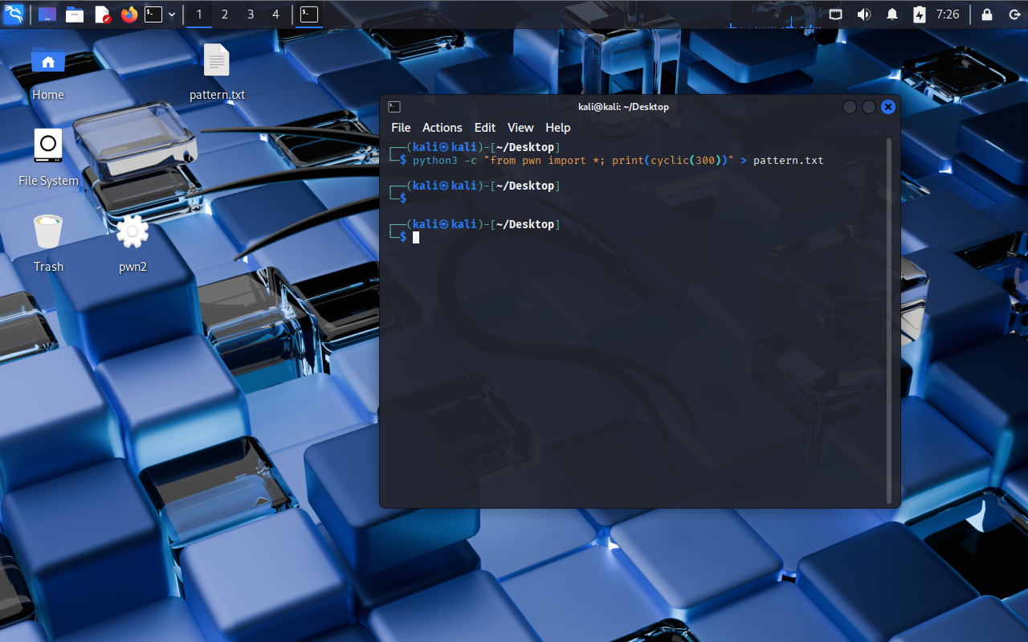Open the notifications bell icon
This screenshot has width=1028, height=642.
pos(892,14)
